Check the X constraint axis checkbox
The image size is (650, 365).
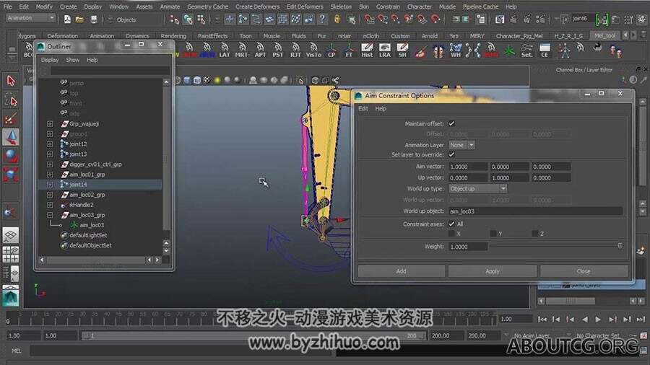(452, 234)
